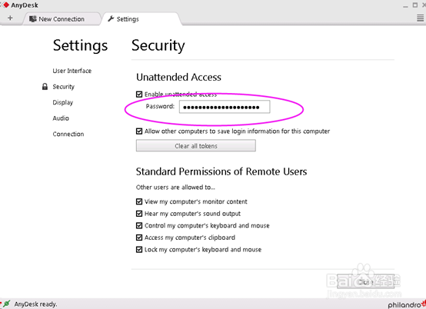Click the green connection status icon

click(6, 304)
